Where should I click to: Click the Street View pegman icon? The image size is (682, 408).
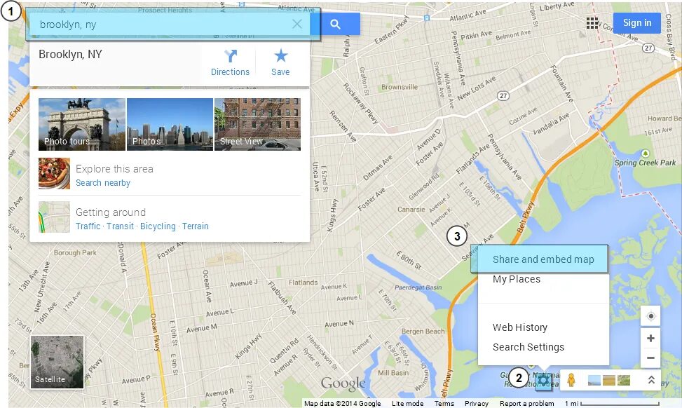point(571,380)
